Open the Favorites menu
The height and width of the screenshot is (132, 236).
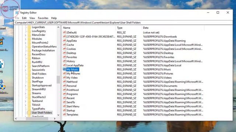[x=43, y=18]
